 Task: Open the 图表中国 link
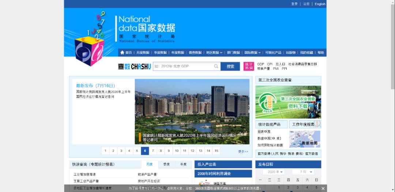pos(264,132)
